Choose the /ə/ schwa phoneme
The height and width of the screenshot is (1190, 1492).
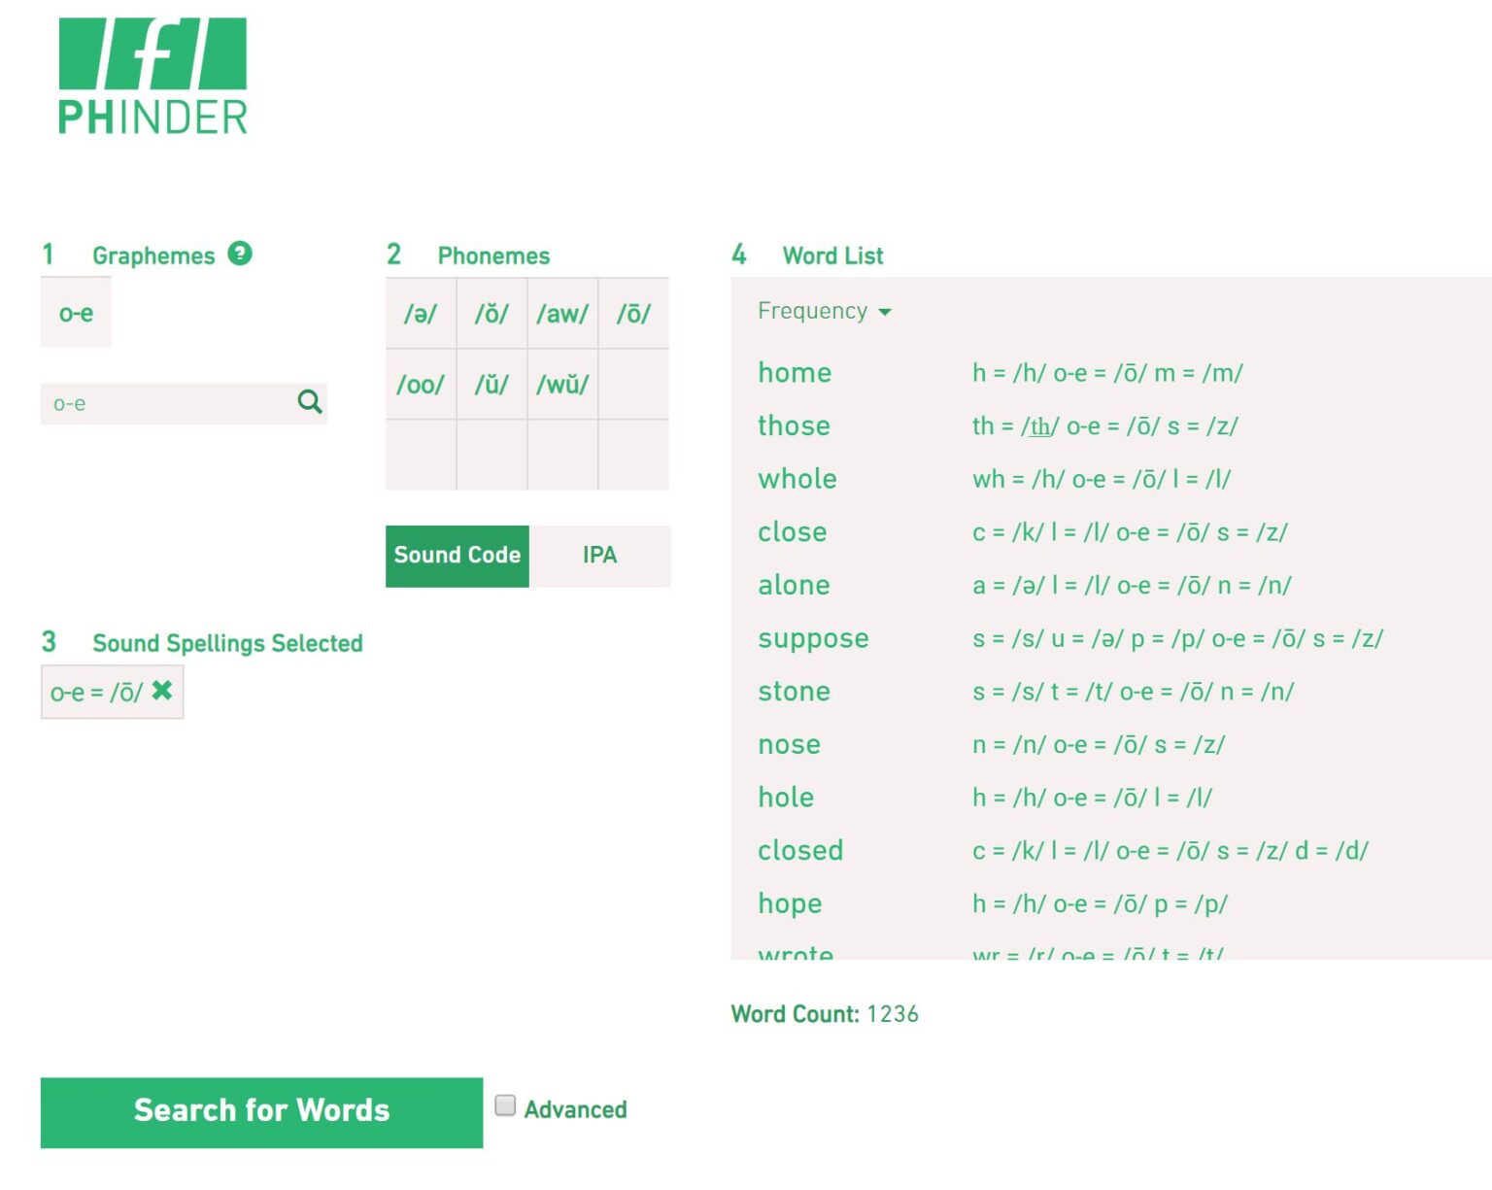coord(421,314)
